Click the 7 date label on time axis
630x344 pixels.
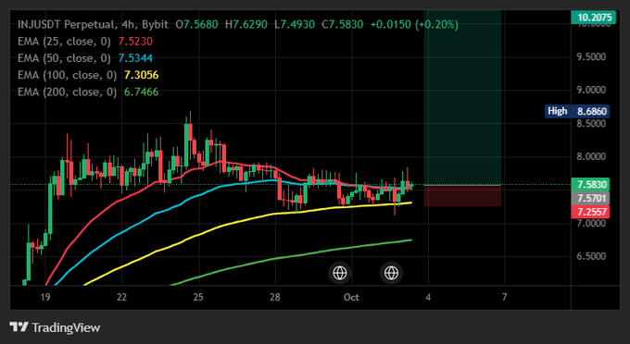(x=505, y=297)
